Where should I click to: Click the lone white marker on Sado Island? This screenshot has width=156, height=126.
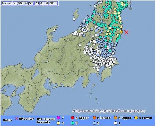coord(74,19)
